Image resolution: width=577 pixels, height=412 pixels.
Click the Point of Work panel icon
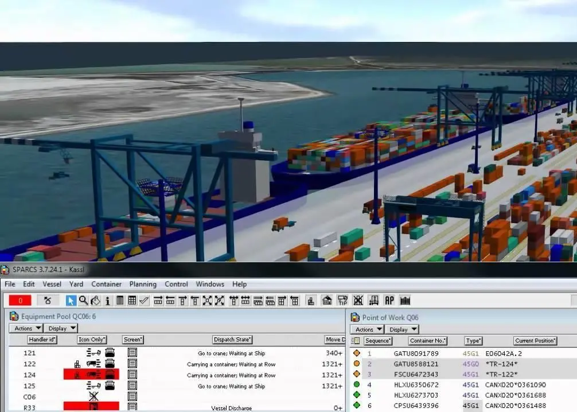(x=355, y=317)
